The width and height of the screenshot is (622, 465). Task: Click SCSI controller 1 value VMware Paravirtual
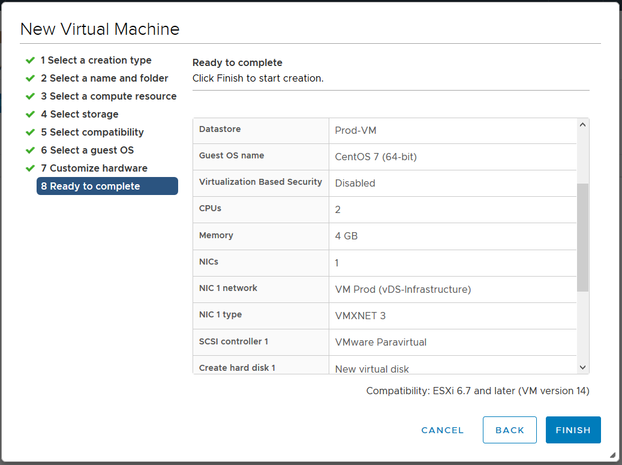click(x=380, y=342)
